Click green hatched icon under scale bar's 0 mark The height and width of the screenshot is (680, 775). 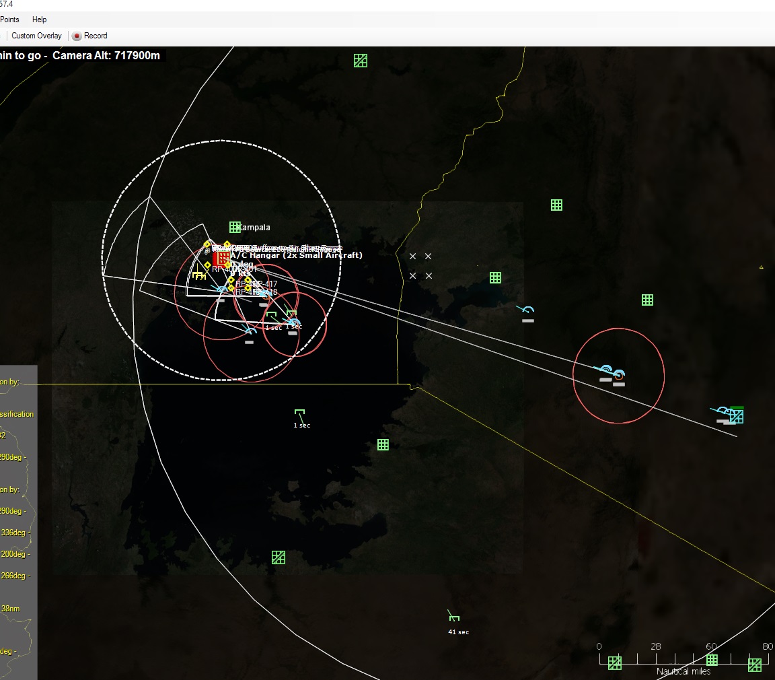(614, 663)
